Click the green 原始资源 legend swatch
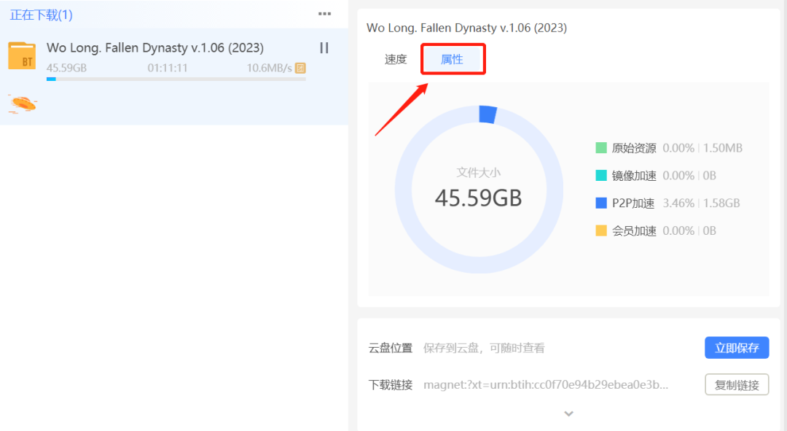 600,148
